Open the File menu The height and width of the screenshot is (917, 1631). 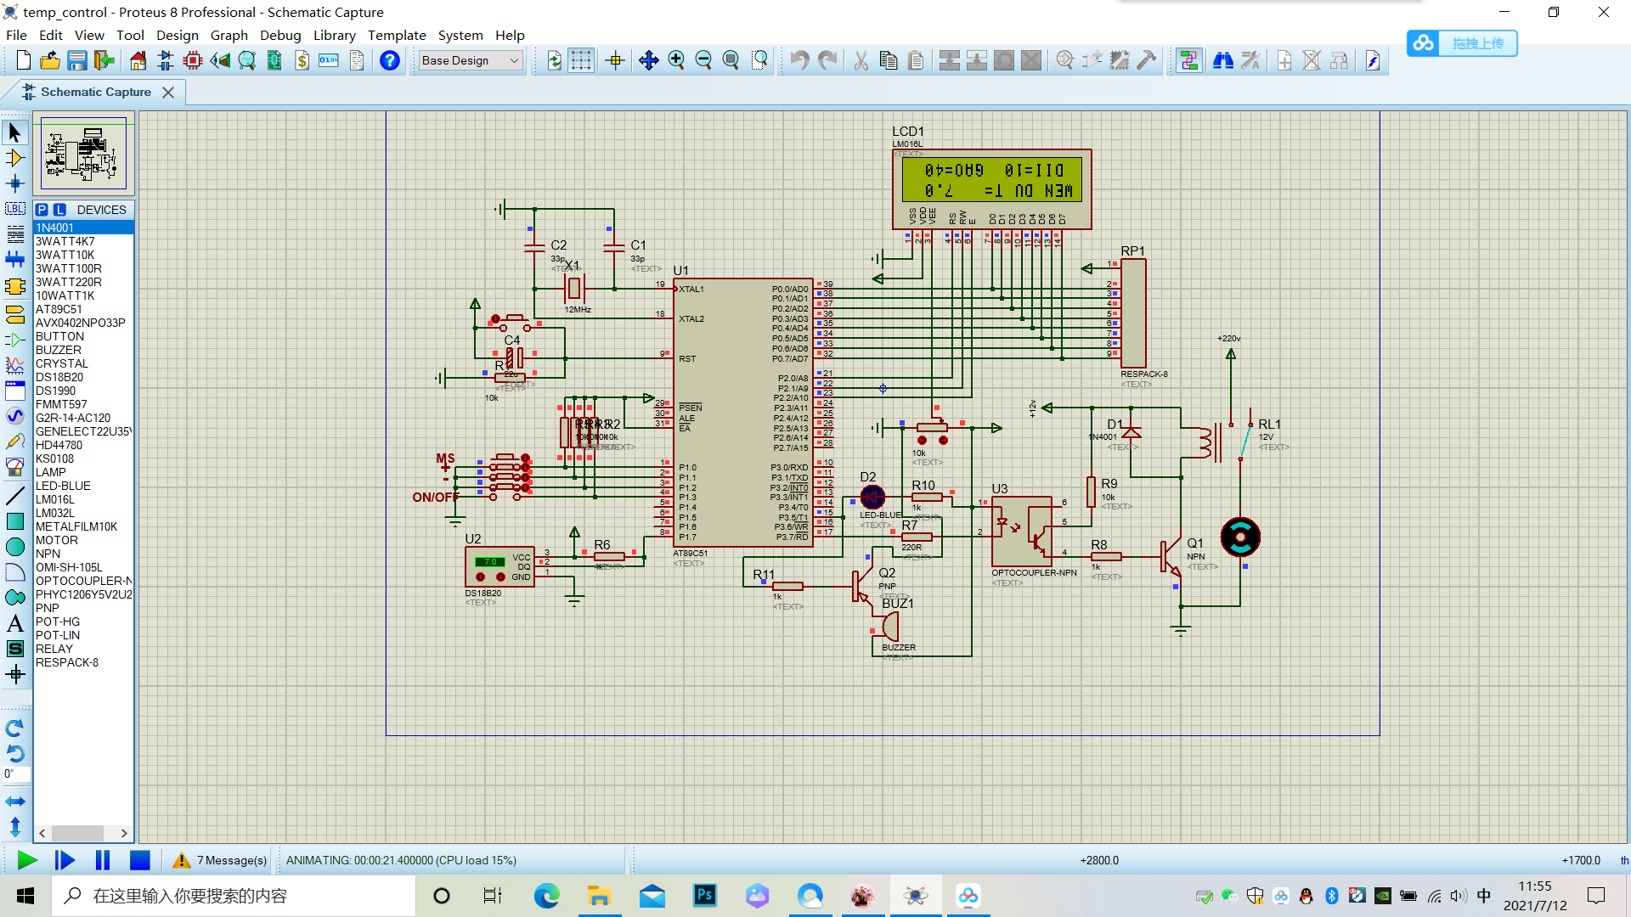point(16,35)
